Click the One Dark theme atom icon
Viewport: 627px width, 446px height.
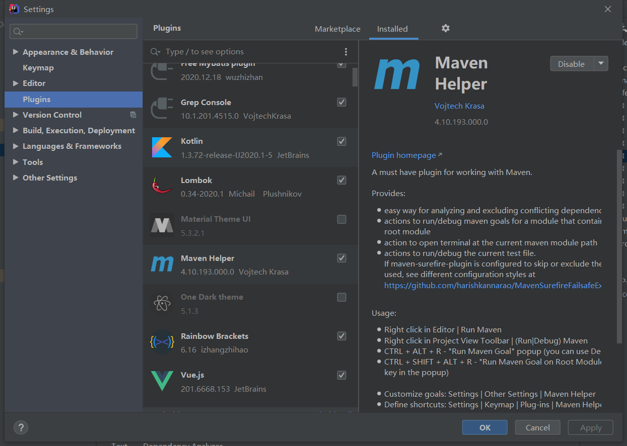[x=162, y=303]
